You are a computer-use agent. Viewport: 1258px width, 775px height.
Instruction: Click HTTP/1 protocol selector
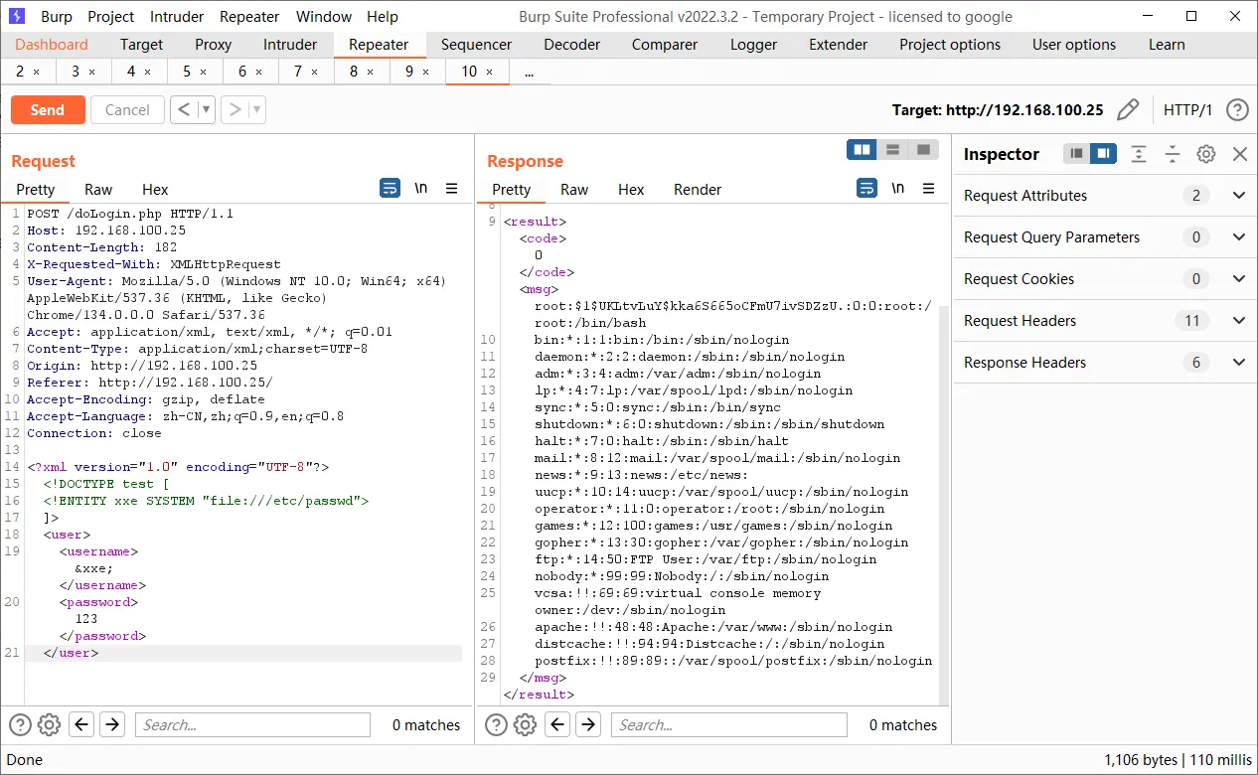1188,110
